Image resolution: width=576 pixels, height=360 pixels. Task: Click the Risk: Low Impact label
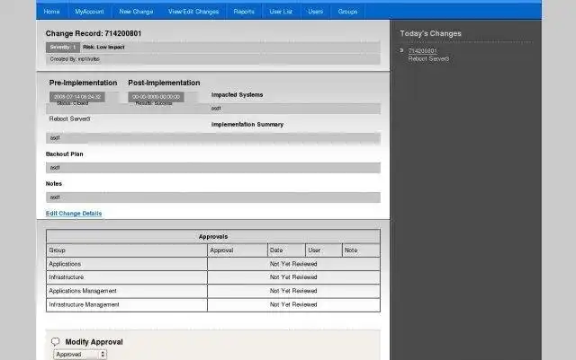click(104, 48)
